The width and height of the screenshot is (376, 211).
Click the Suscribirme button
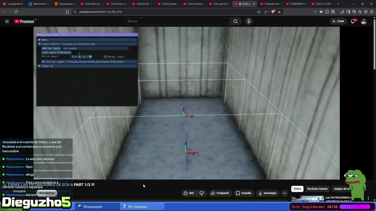[x=47, y=193]
